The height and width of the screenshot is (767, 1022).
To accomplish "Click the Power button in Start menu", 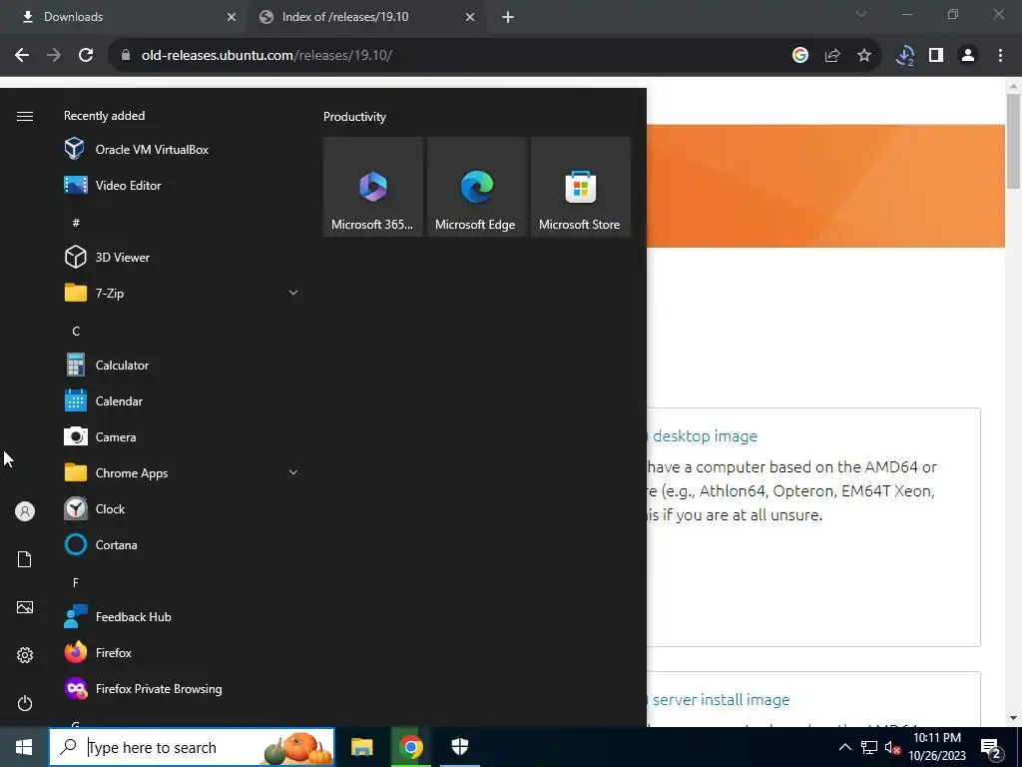I will (x=25, y=703).
